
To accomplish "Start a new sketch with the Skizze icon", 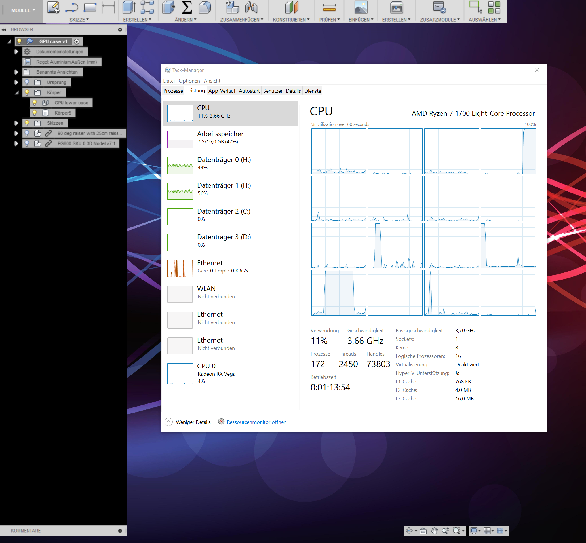I will click(53, 7).
